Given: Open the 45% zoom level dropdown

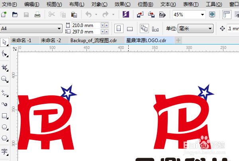Looking at the screenshot, I should click(202, 15).
